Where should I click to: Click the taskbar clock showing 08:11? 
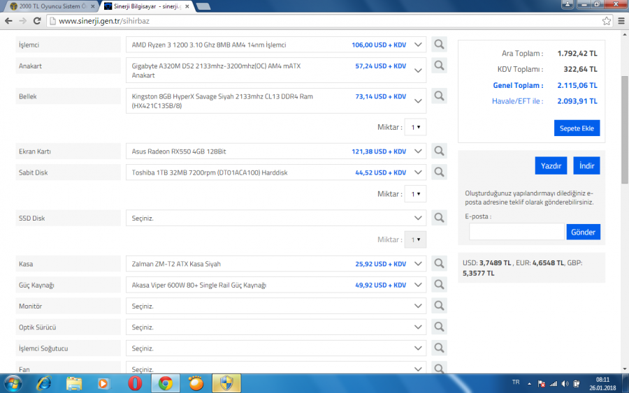(x=602, y=384)
